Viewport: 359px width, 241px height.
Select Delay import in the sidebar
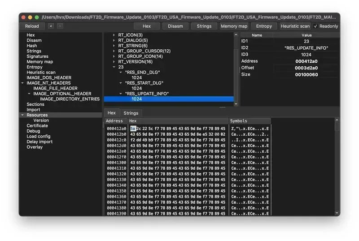pos(39,142)
